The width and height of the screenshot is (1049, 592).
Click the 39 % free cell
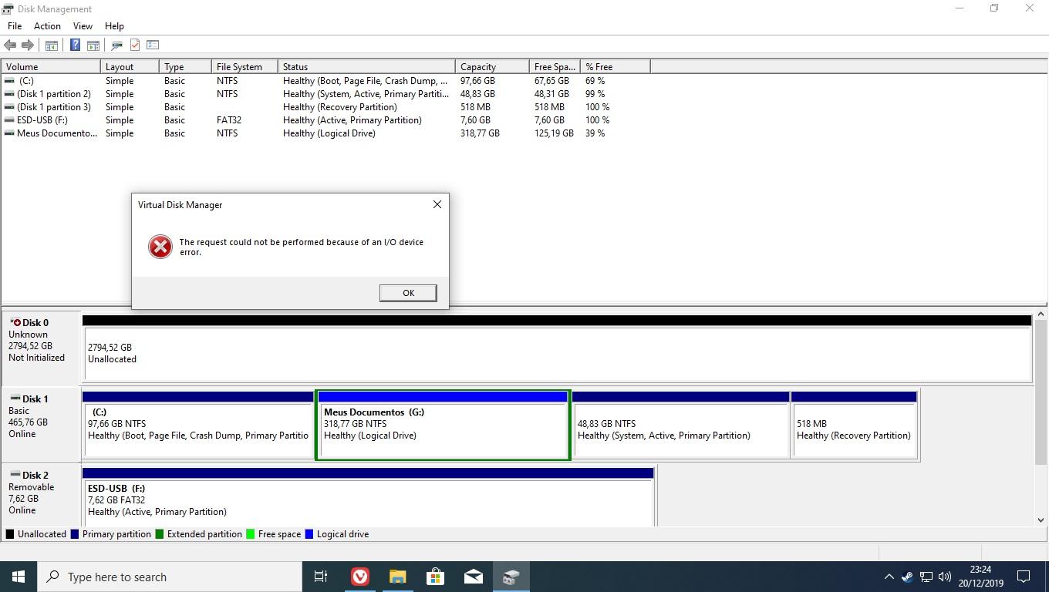pos(595,133)
